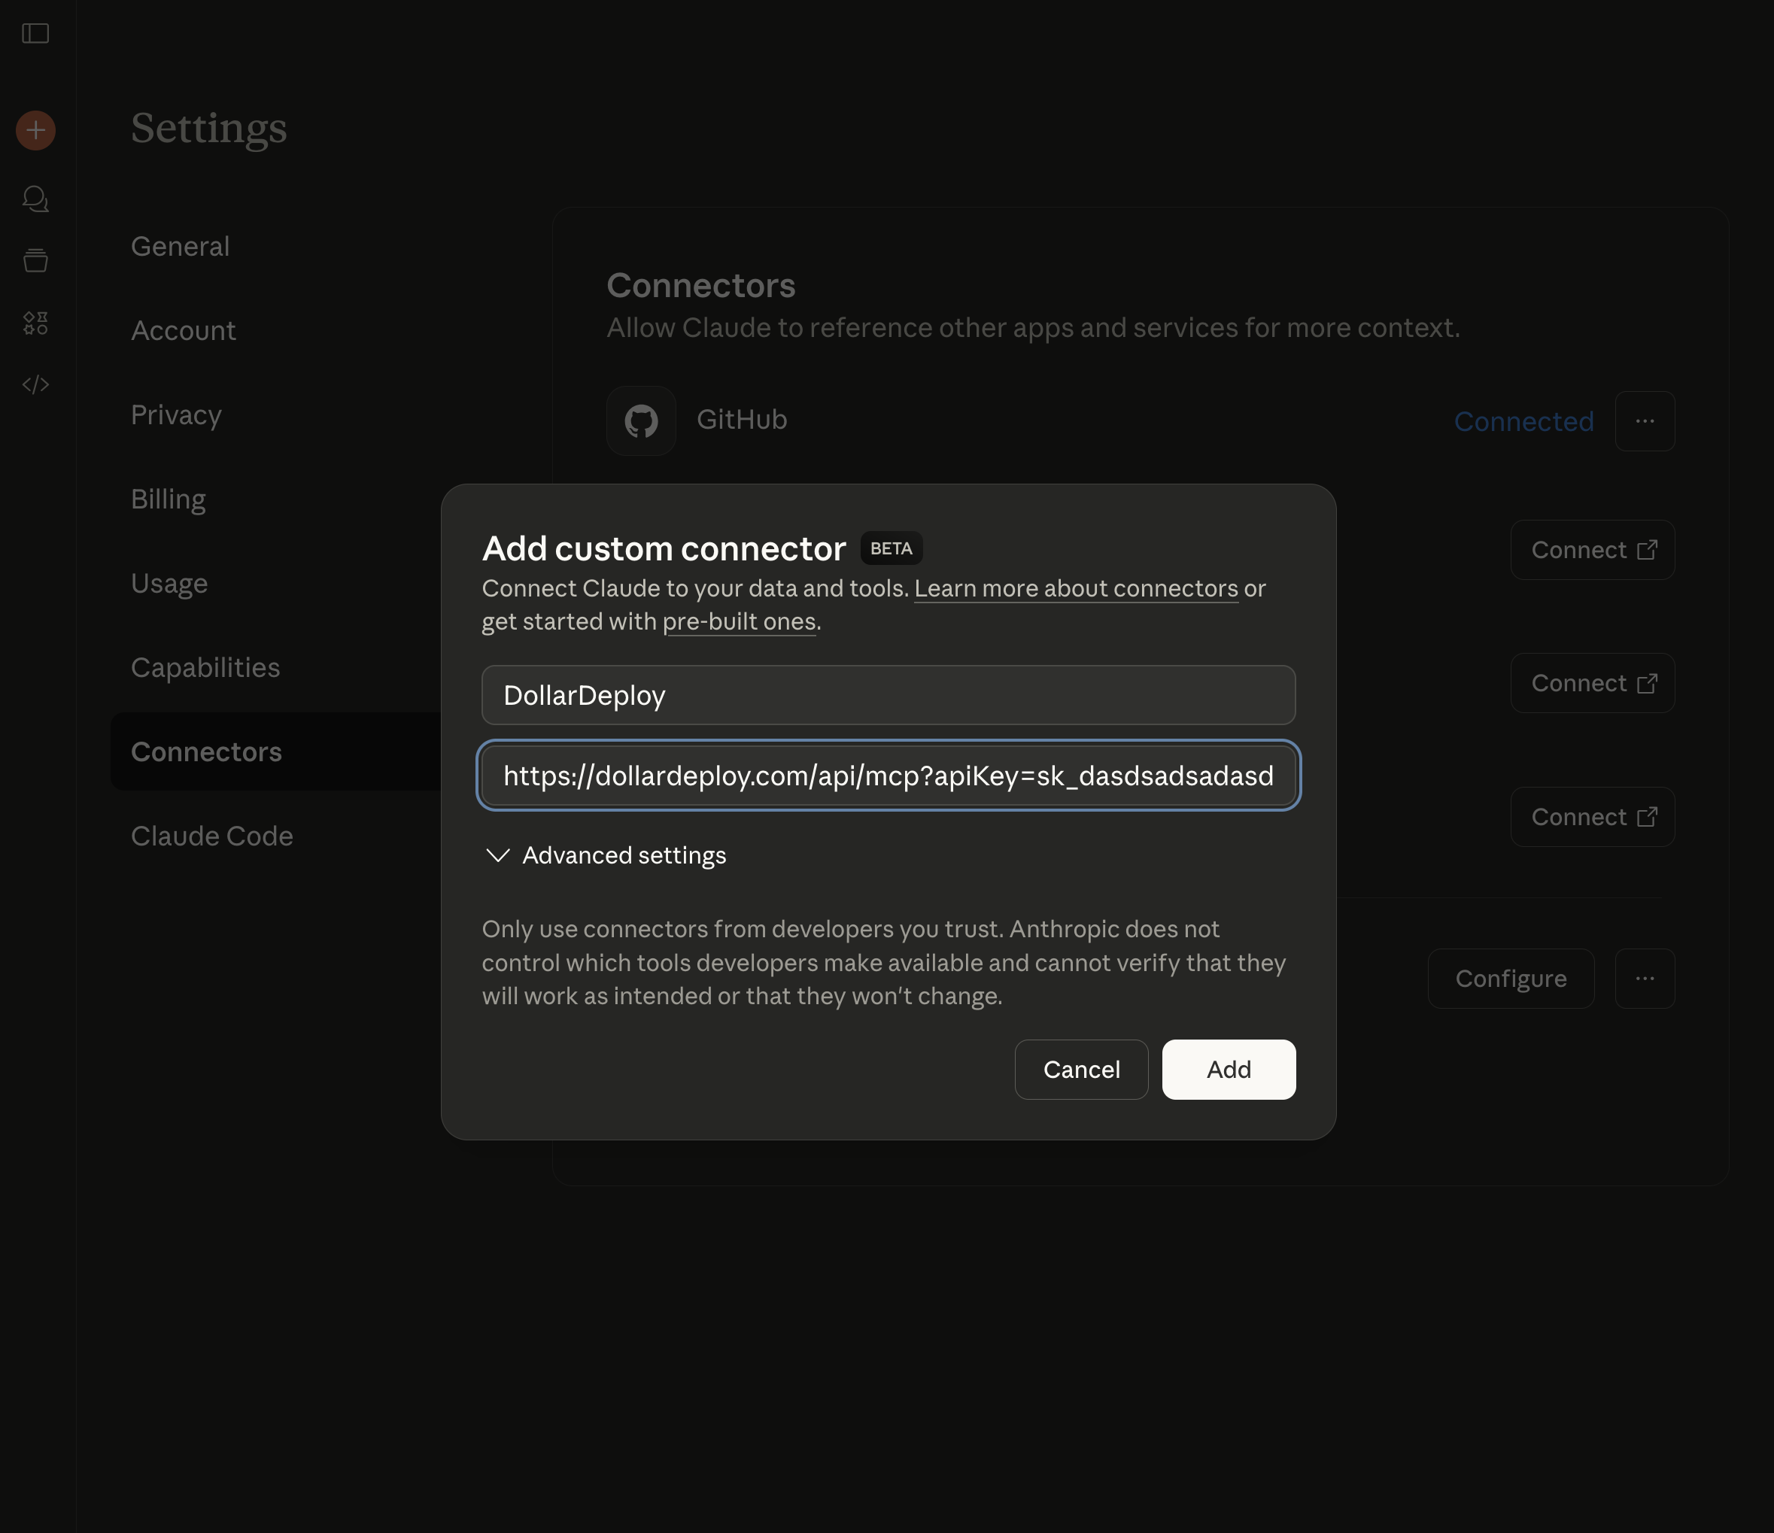Open the chats icon in sidebar
The height and width of the screenshot is (1533, 1774).
pos(35,199)
